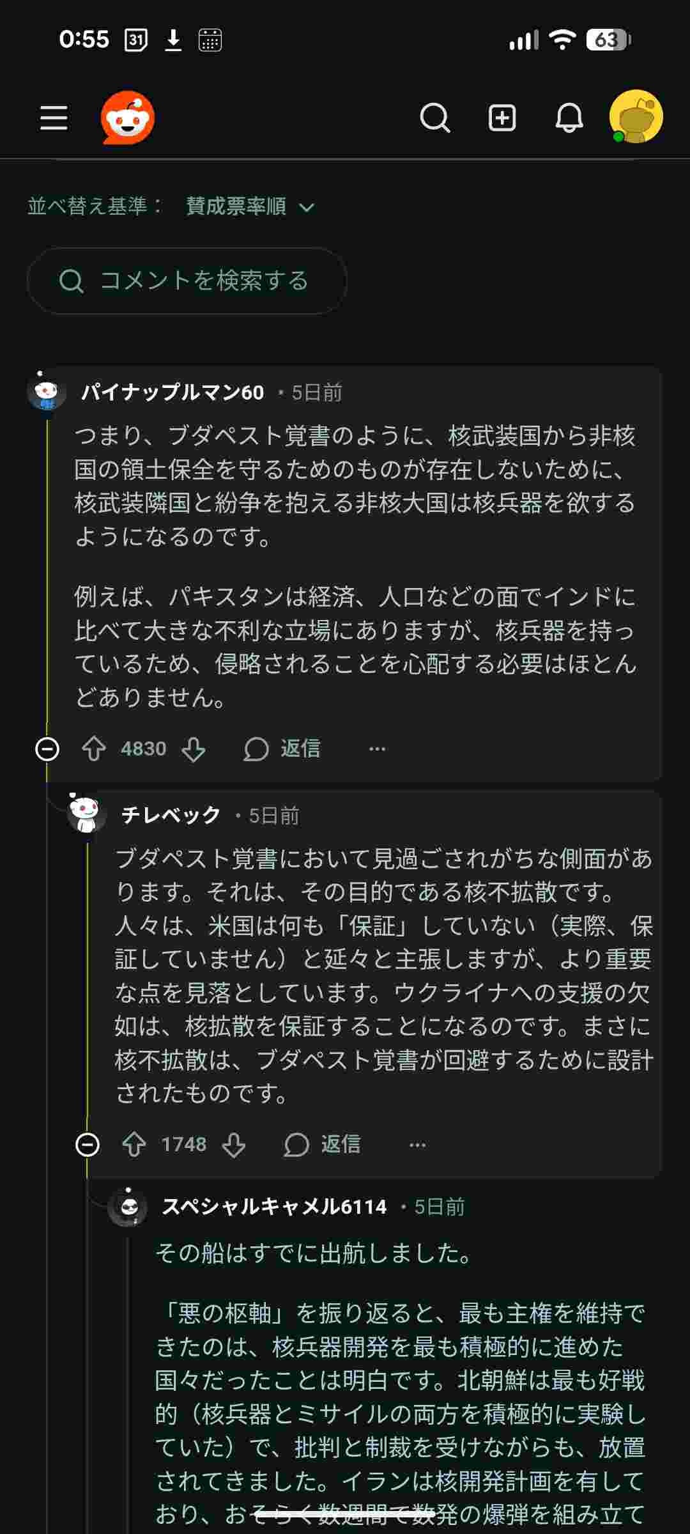Reply to チレベック's comment

point(323,1144)
